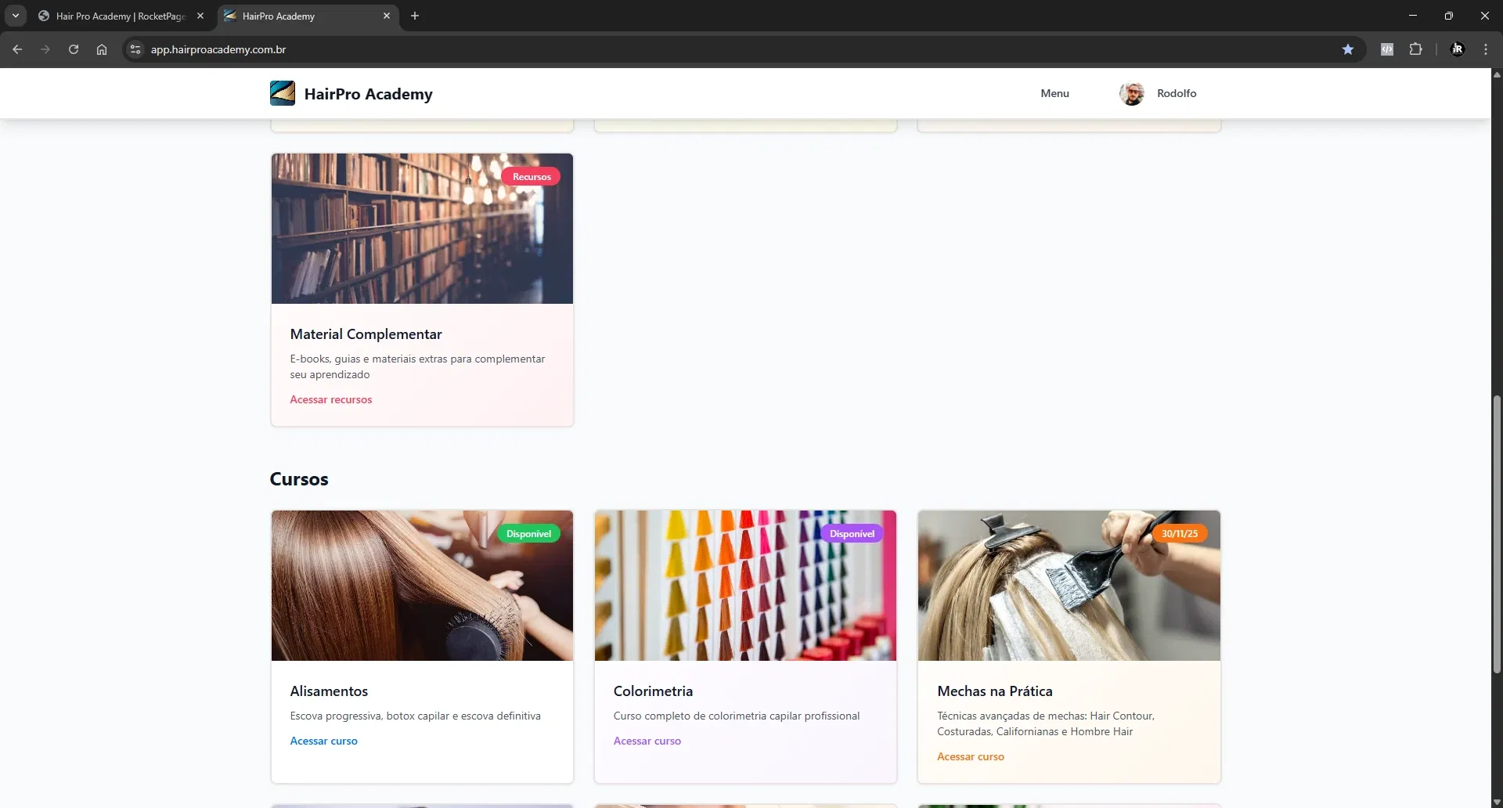Click the vertical page scrollbar thumb
Image resolution: width=1503 pixels, height=808 pixels.
[x=1497, y=532]
